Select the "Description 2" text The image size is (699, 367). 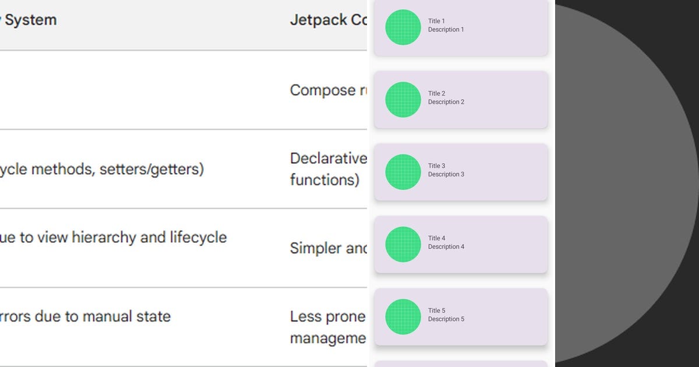446,102
